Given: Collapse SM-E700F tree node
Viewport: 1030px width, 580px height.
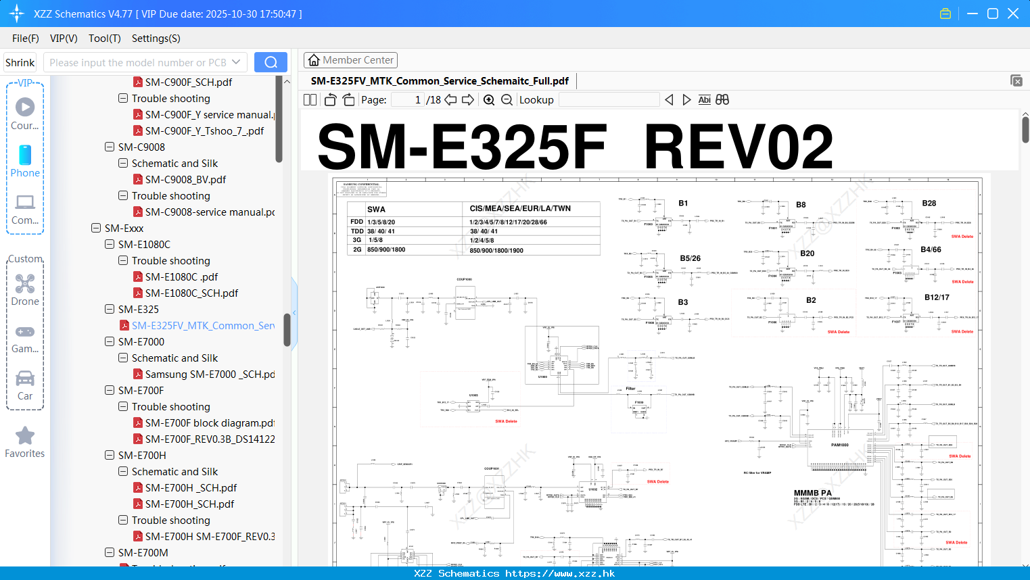Looking at the screenshot, I should [x=110, y=390].
